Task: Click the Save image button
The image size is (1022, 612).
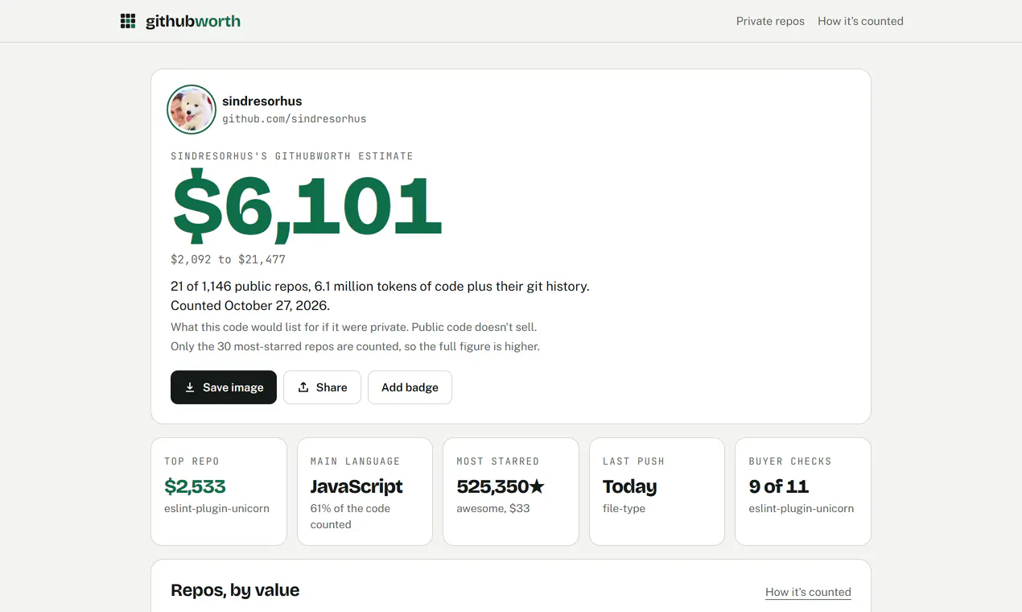Action: tap(224, 387)
